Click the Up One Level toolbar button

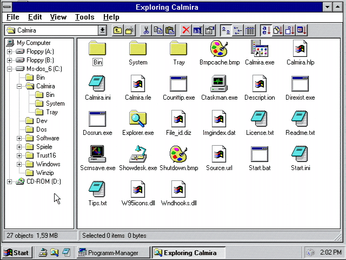tap(117, 30)
